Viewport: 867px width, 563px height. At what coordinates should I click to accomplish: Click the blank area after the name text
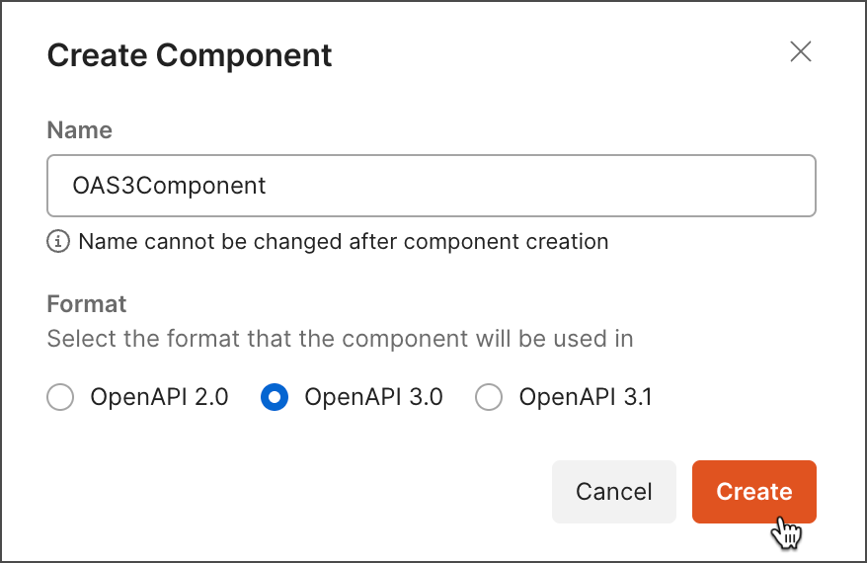pos(543,186)
